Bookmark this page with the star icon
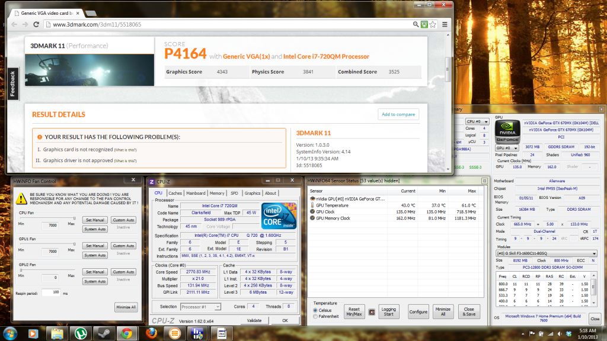 pyautogui.click(x=433, y=24)
